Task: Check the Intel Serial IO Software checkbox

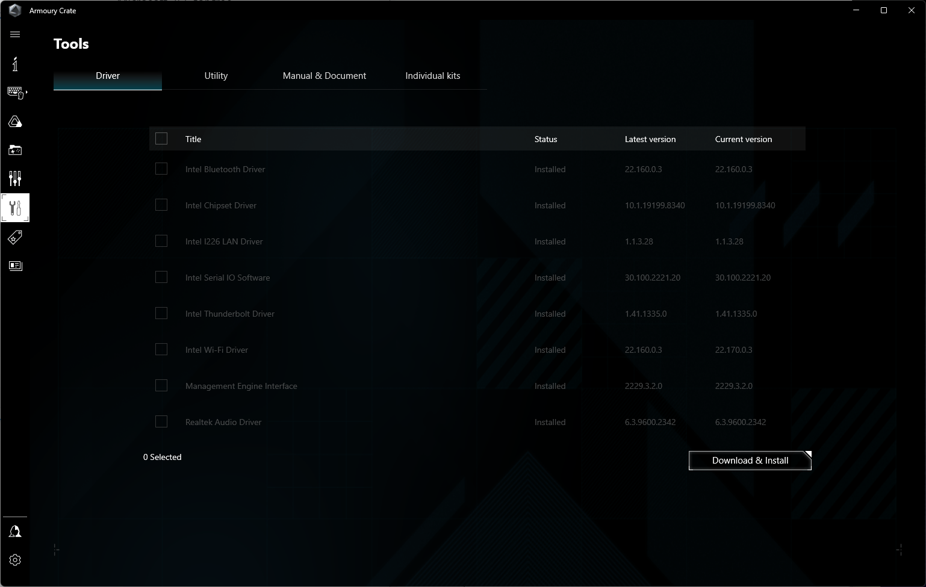Action: click(161, 277)
